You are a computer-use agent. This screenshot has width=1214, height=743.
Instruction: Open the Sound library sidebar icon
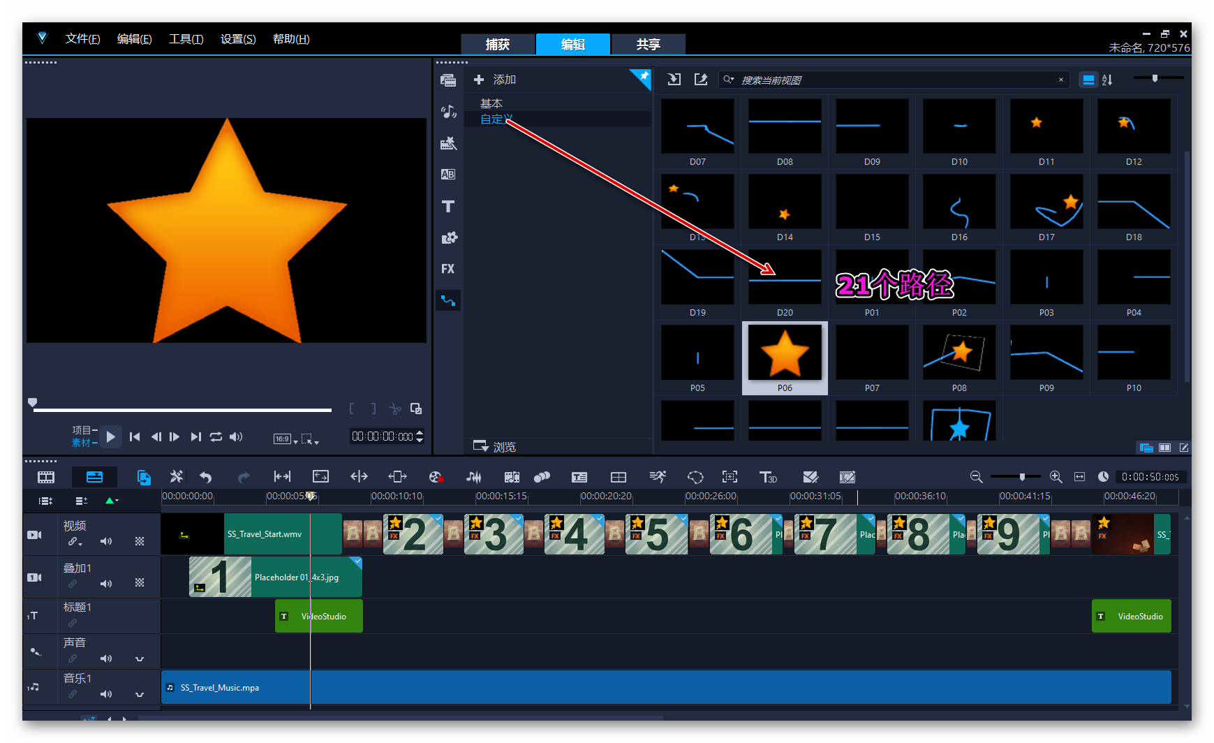click(x=448, y=112)
